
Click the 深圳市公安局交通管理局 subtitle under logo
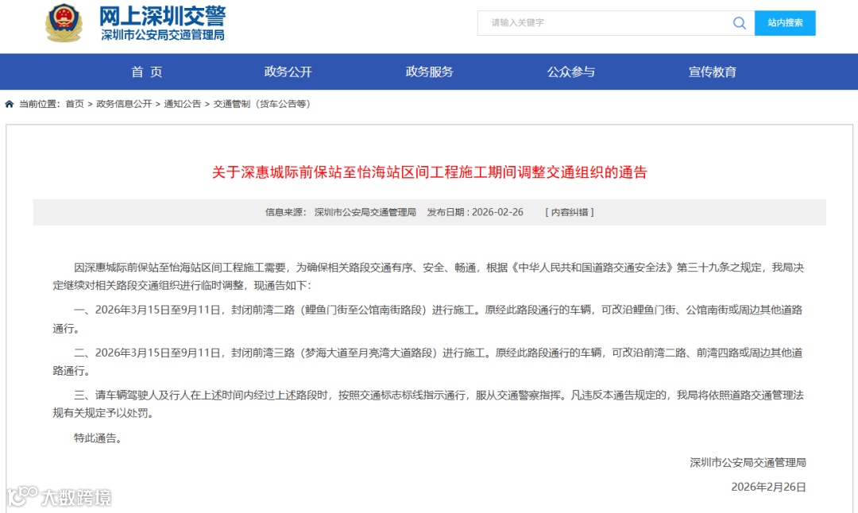[163, 35]
